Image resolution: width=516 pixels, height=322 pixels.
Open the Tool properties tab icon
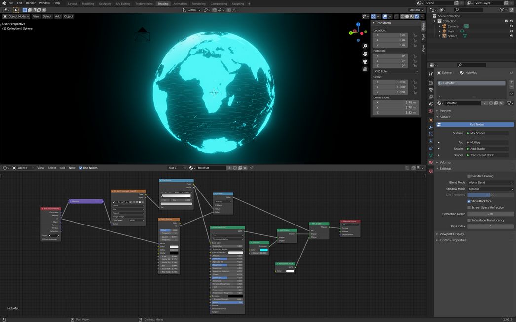point(431,74)
